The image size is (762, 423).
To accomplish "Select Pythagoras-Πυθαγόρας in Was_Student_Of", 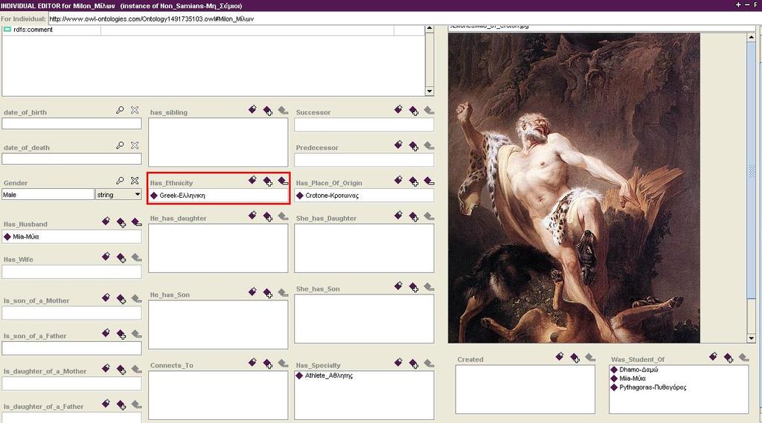I will (x=653, y=387).
